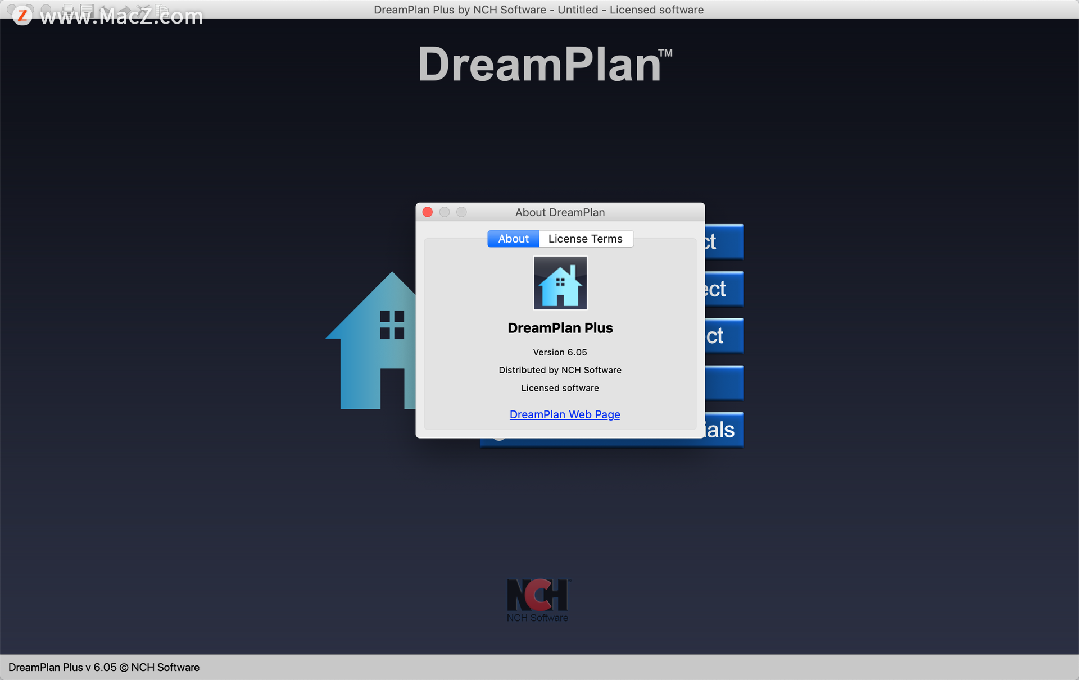Viewport: 1079px width, 680px height.
Task: Switch to the About tab
Action: click(x=513, y=239)
